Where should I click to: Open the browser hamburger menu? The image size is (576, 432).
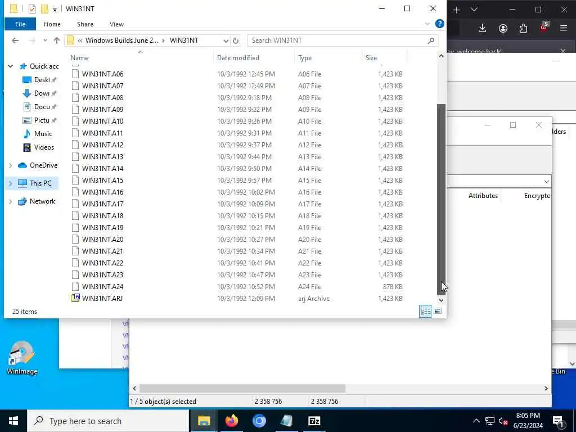(x=564, y=28)
